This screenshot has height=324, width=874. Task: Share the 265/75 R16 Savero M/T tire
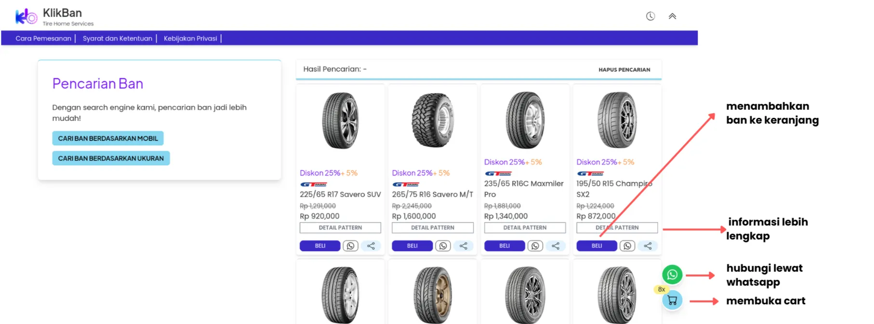463,246
